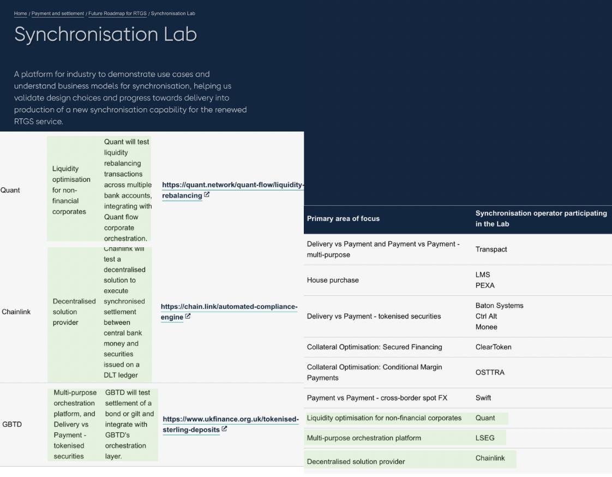Image resolution: width=612 pixels, height=477 pixels.
Task: Select the Ctrl Alt operator entry
Action: coord(486,317)
